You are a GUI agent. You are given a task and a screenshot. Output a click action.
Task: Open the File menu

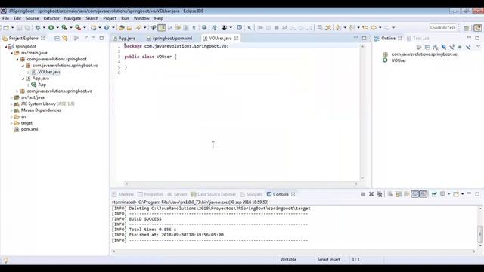[5, 18]
